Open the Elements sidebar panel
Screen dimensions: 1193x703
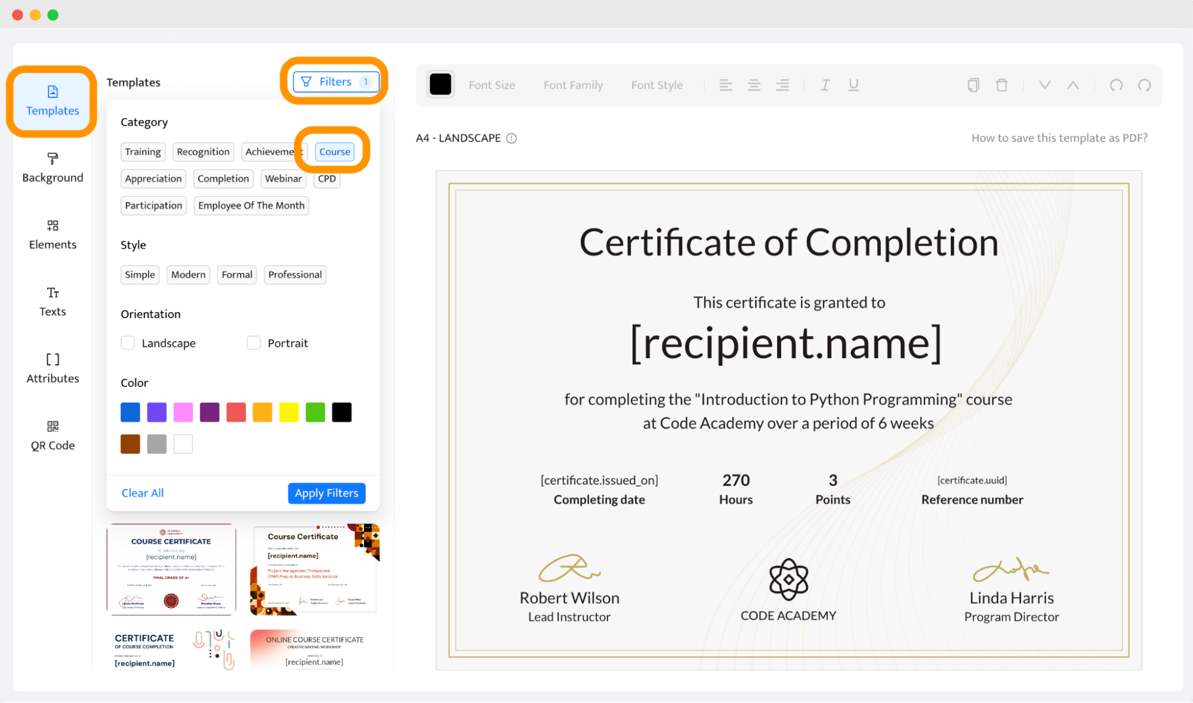coord(53,235)
